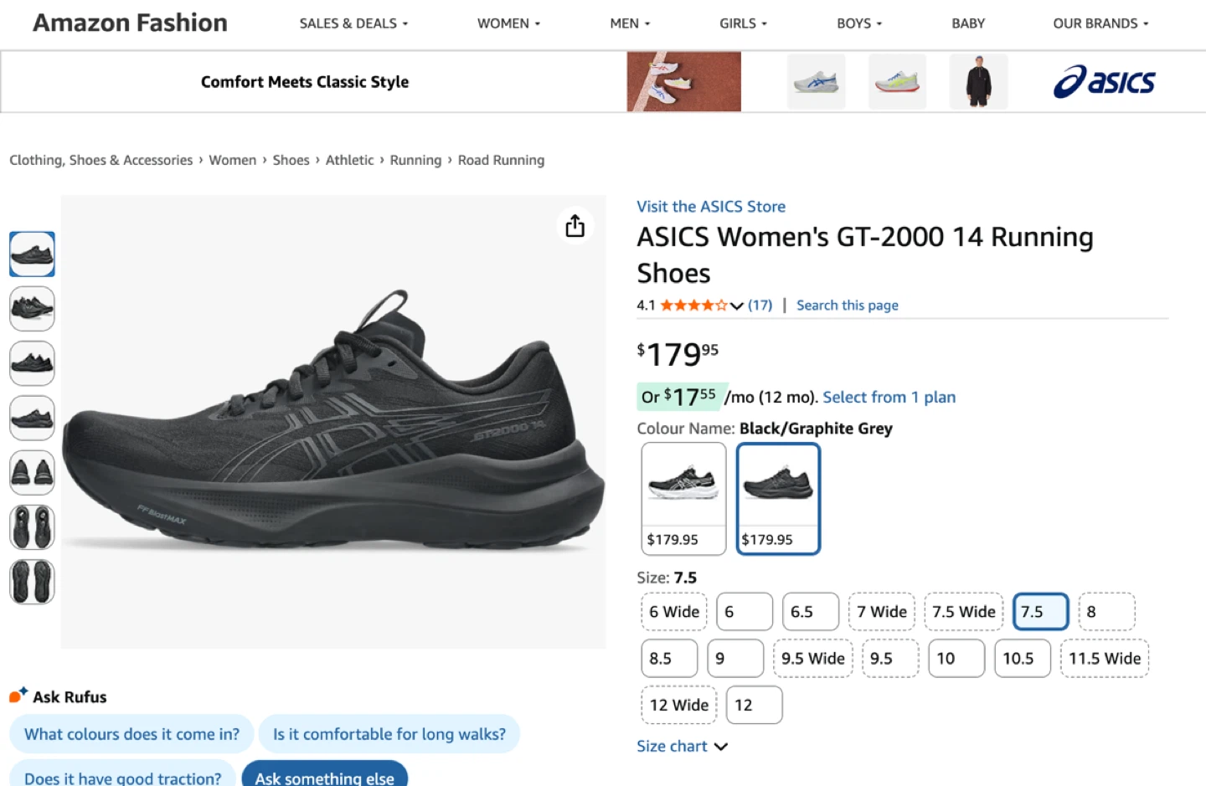This screenshot has height=786, width=1206.
Task: Click the Comfort Meets Classic Style banner text
Action: pos(305,81)
